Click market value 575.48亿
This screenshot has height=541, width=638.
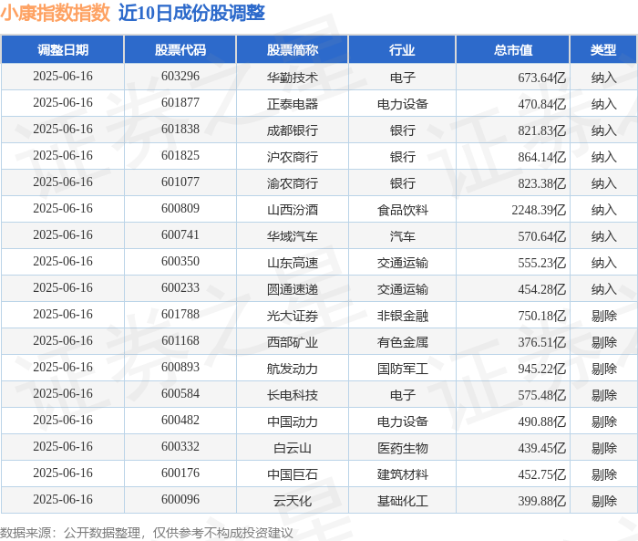pyautogui.click(x=541, y=395)
